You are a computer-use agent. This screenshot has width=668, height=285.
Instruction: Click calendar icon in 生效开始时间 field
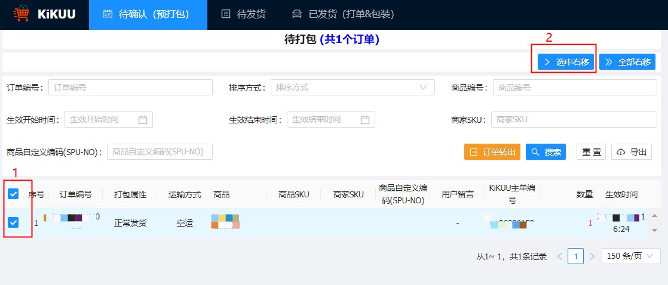tap(142, 119)
